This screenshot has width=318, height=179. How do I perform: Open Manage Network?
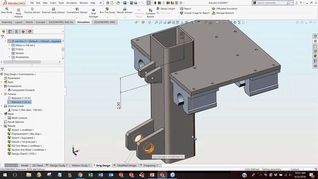[x=223, y=13]
